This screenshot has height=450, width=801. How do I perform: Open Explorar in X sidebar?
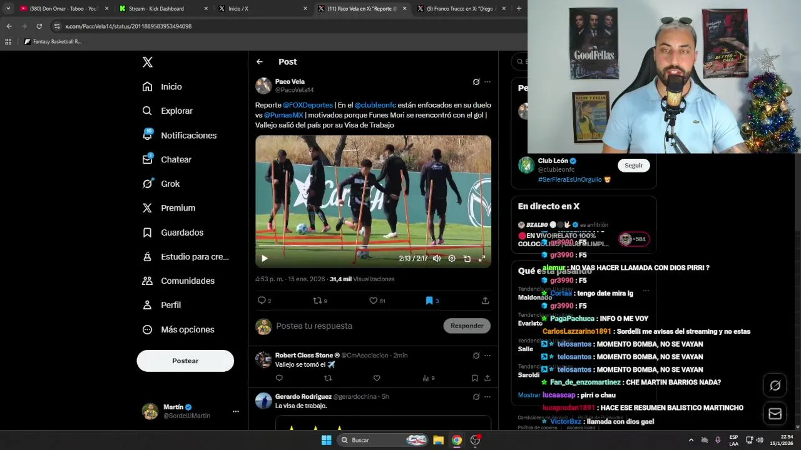tap(167, 111)
